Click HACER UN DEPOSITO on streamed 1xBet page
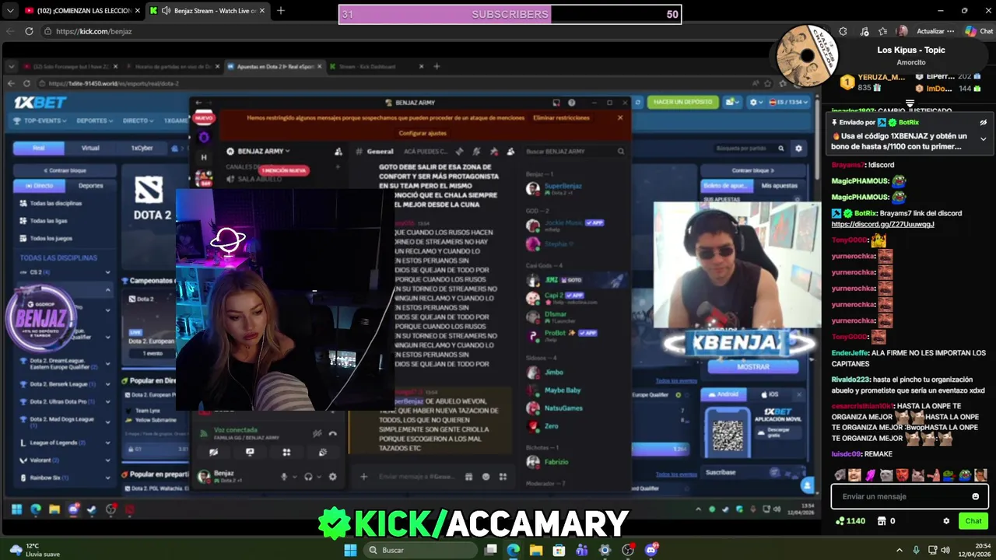Viewport: 996px width, 560px height. pyautogui.click(x=682, y=102)
